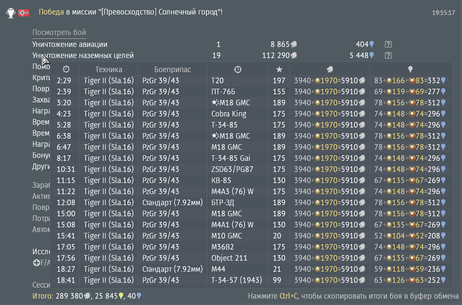This screenshot has height=305, width=462.
Task: Click the German flag icon in the header
Action: coord(23,13)
